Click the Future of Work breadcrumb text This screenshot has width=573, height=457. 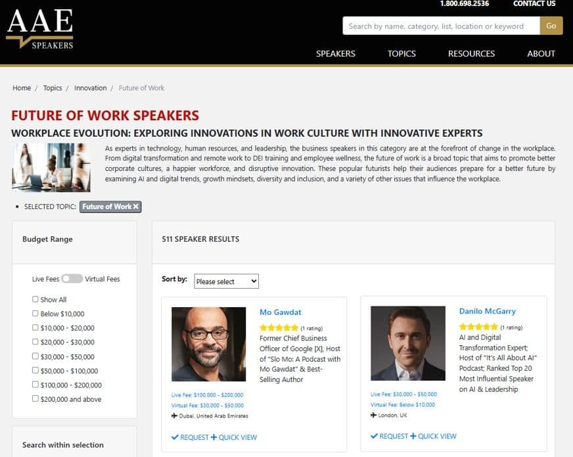pos(141,88)
